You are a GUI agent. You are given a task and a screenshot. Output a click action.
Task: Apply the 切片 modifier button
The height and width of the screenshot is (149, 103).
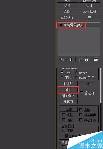(x=67, y=6)
